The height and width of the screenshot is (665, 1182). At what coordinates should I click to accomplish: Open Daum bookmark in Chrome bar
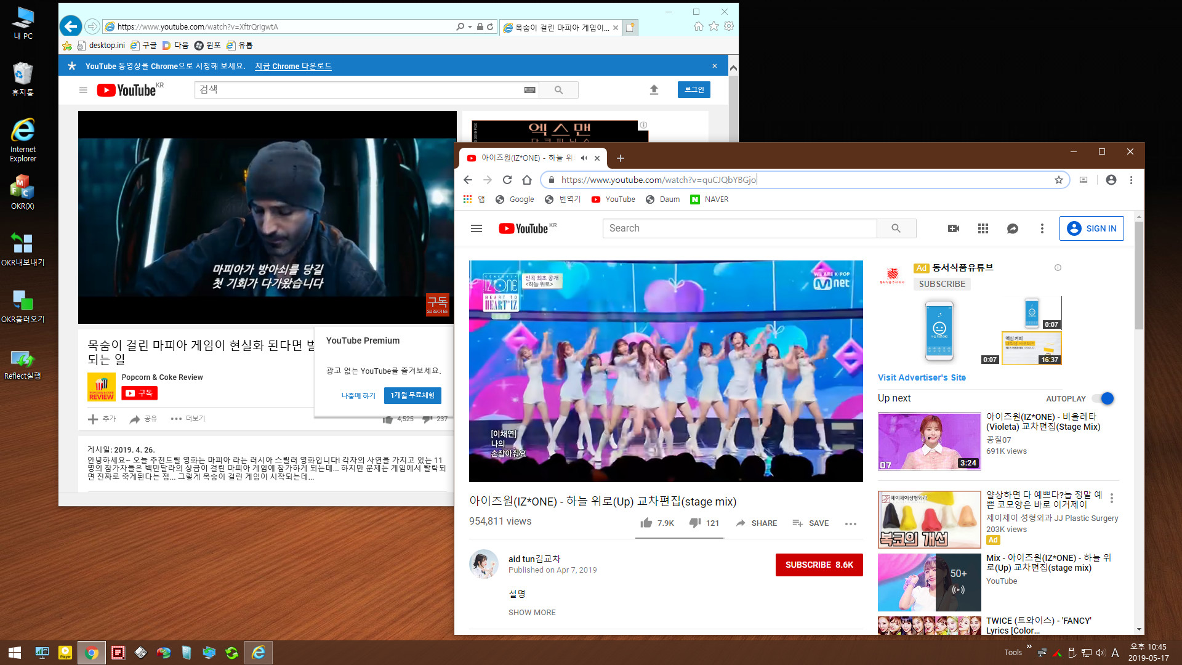coord(662,199)
